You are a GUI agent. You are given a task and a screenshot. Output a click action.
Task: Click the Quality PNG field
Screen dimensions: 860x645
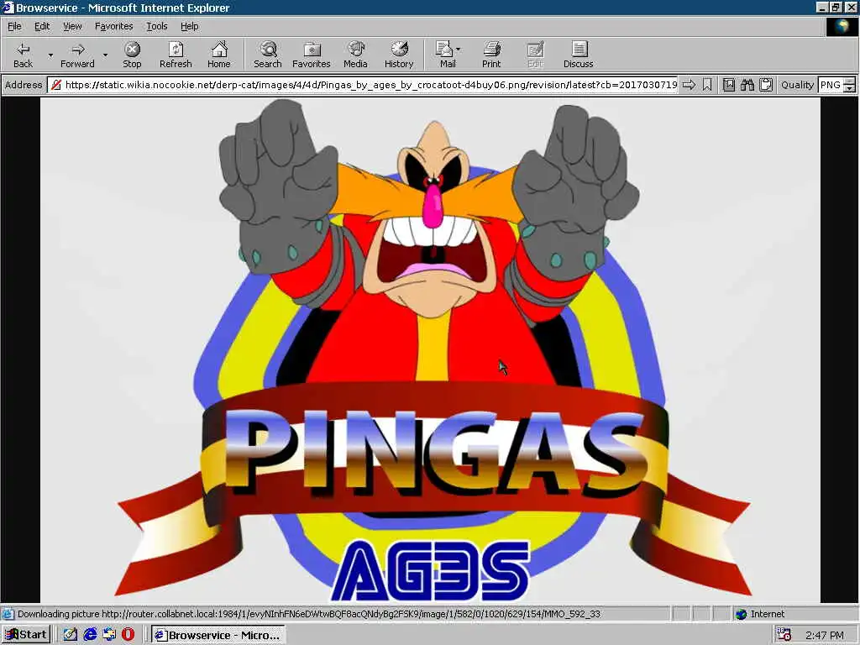[x=831, y=85]
